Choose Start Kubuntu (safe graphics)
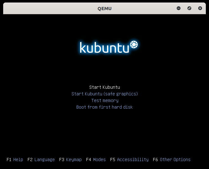209x169 pixels. click(104, 94)
